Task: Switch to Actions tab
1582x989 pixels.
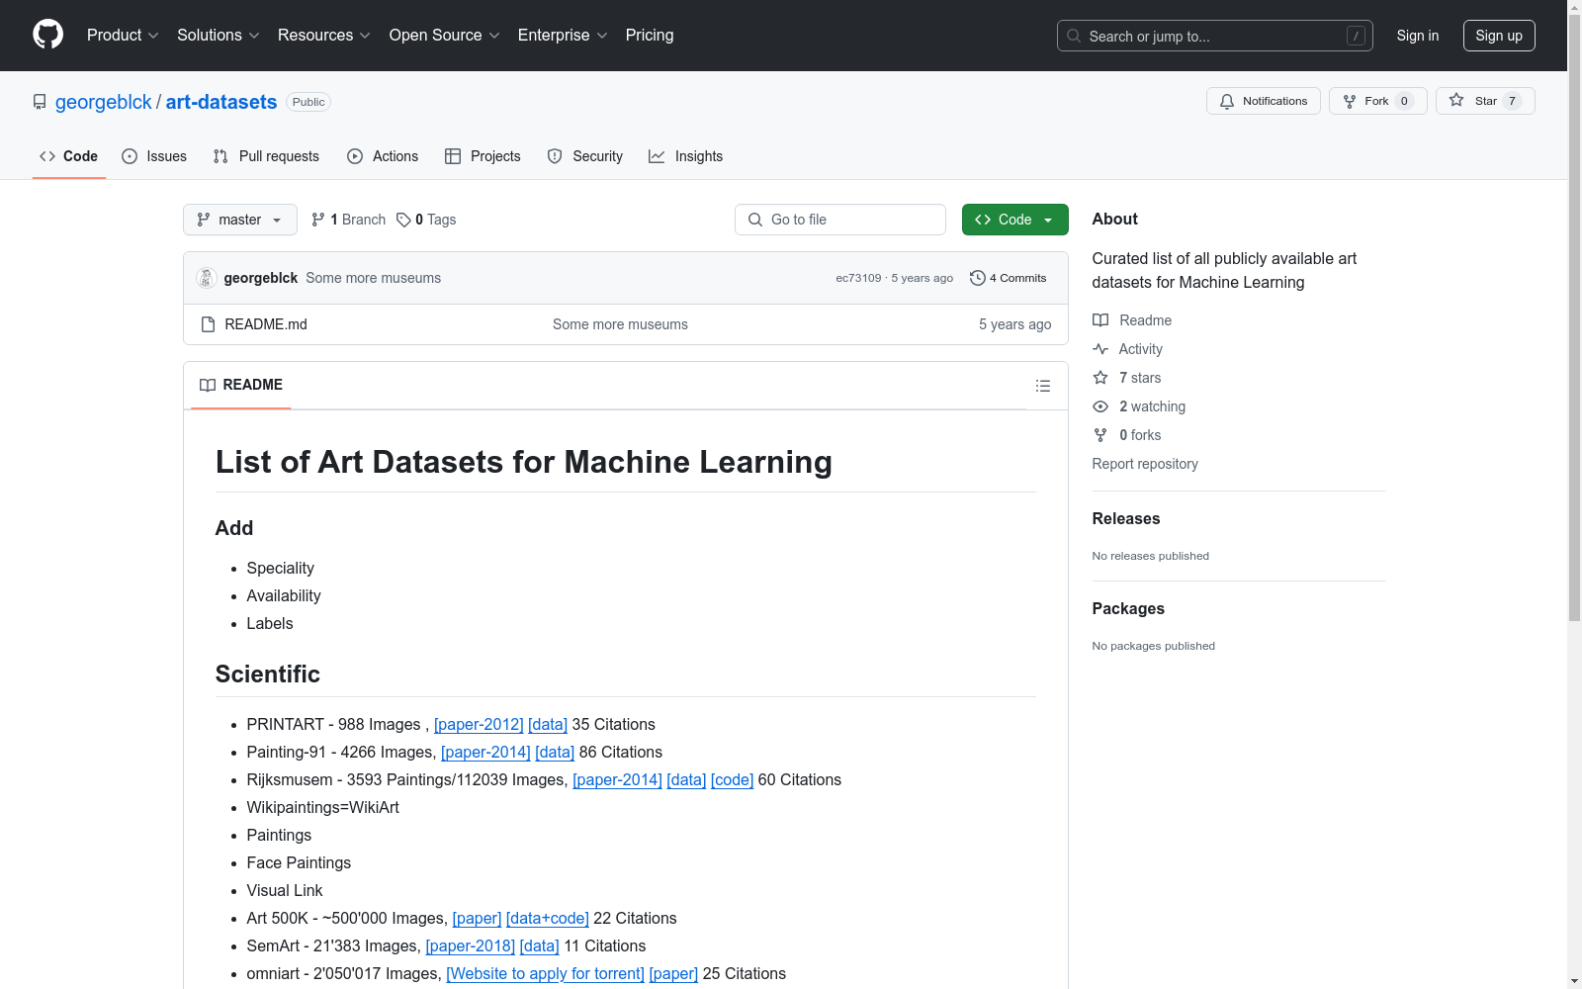Action: (x=383, y=156)
